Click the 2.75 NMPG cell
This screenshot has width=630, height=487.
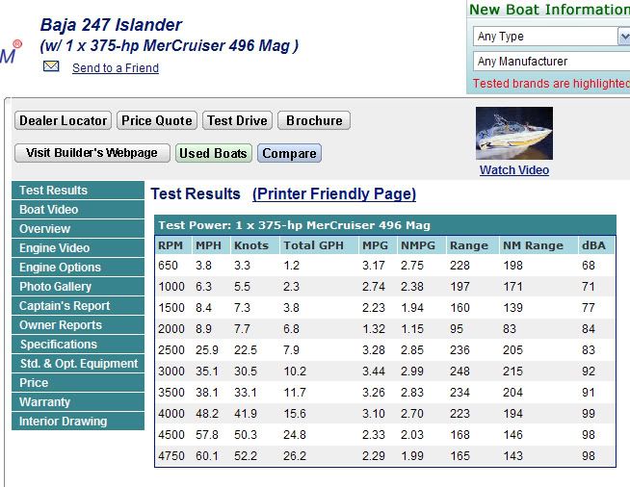[412, 266]
